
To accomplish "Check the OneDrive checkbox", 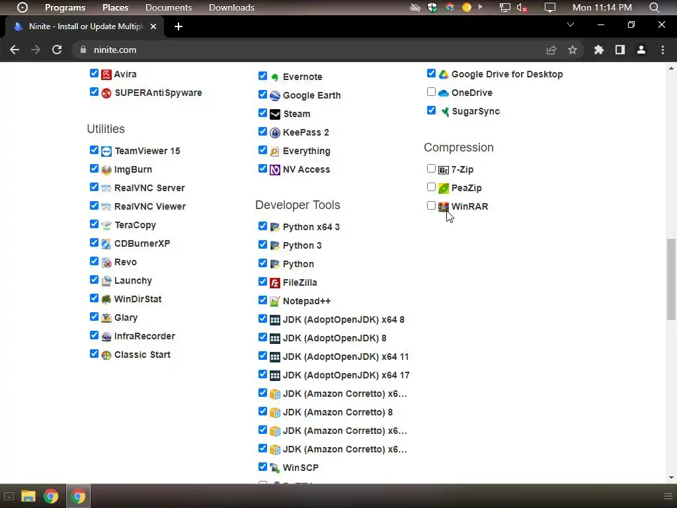I will (431, 91).
